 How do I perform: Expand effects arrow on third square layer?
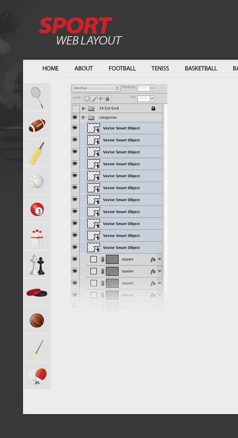tap(160, 283)
